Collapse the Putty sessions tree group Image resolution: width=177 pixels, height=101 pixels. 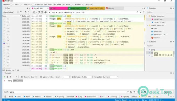point(147,16)
